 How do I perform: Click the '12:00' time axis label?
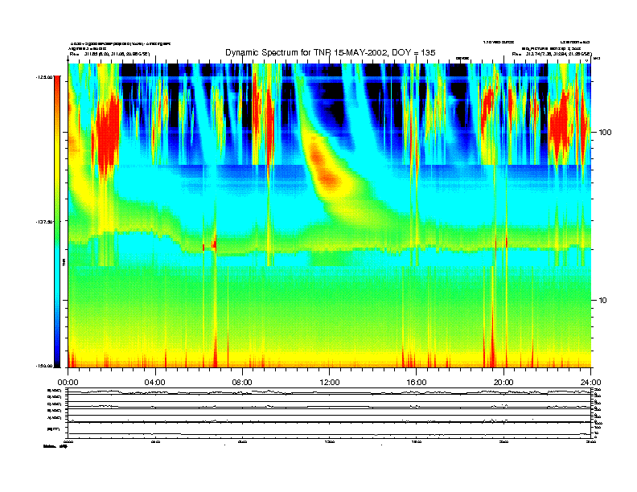point(330,383)
